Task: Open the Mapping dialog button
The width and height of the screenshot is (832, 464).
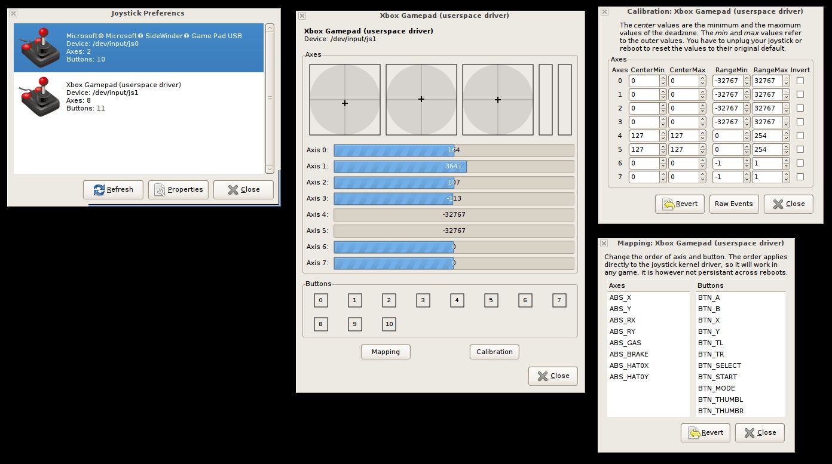Action: click(x=386, y=352)
